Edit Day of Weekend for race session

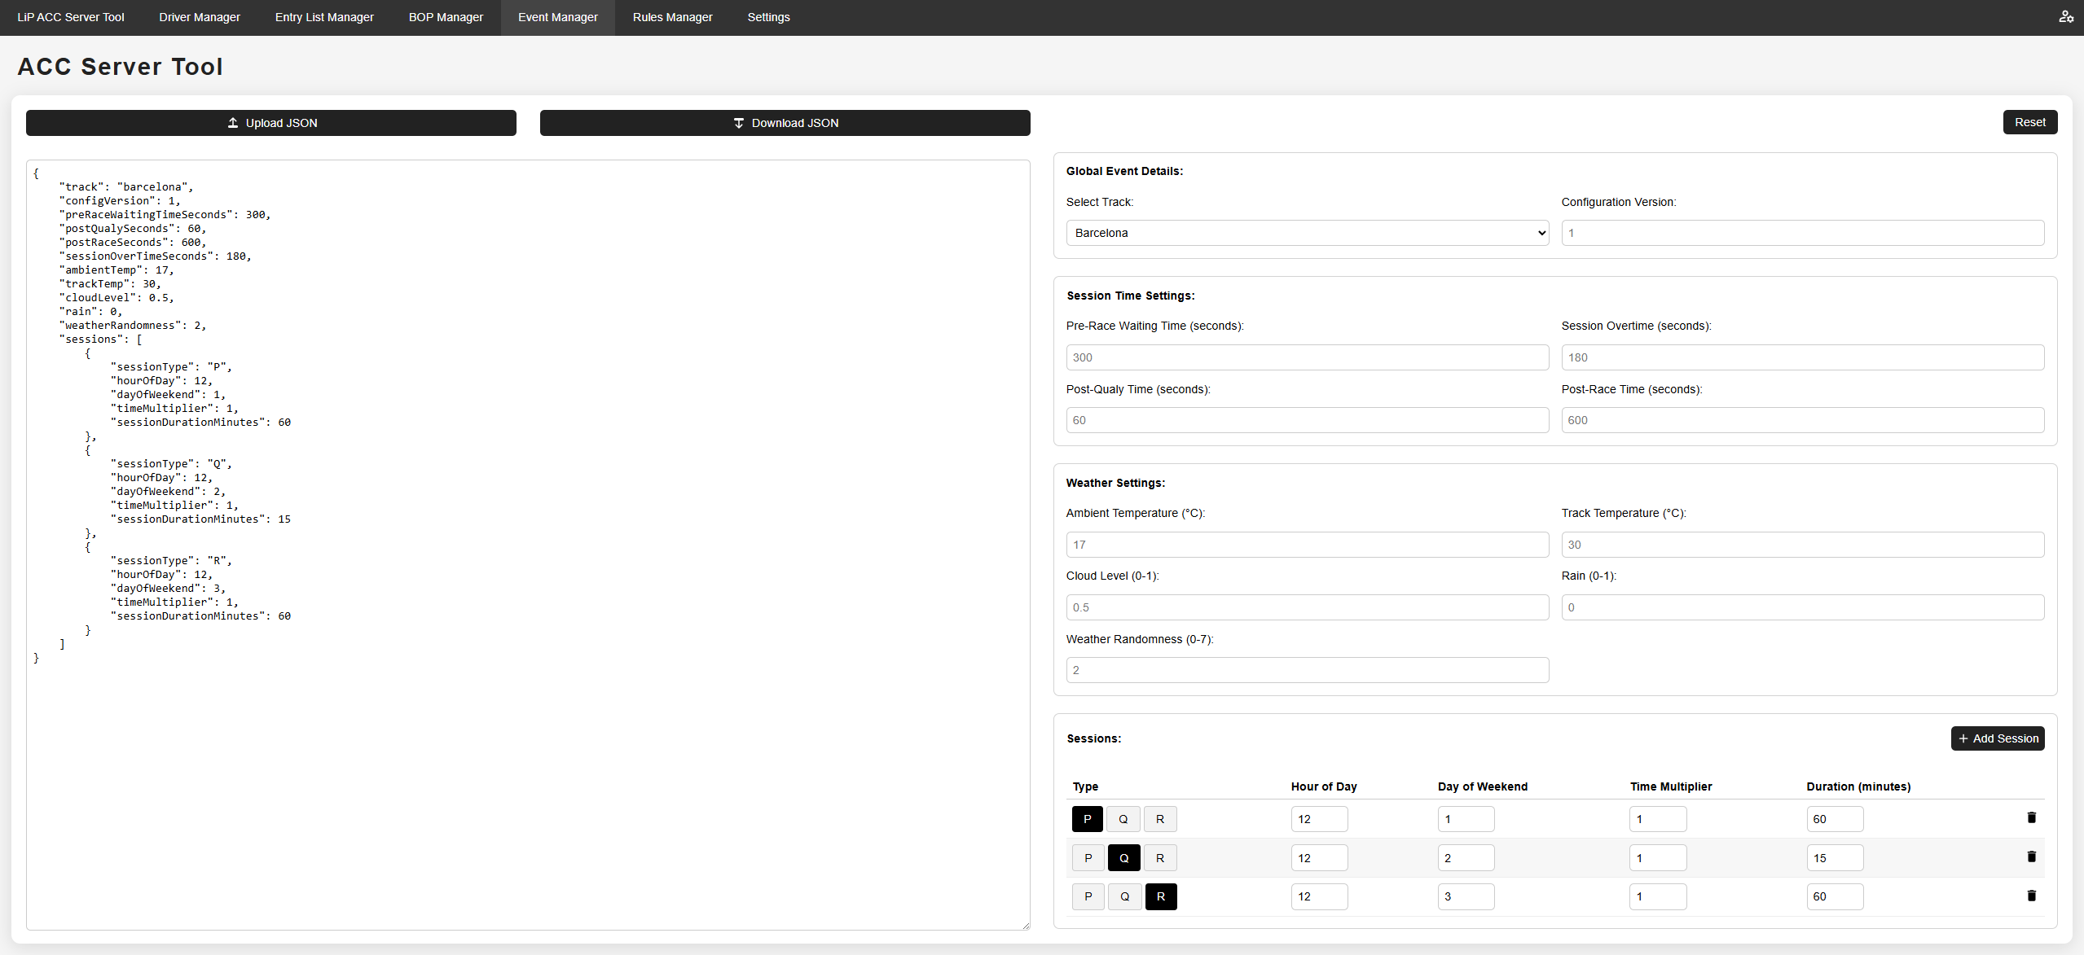coord(1466,896)
